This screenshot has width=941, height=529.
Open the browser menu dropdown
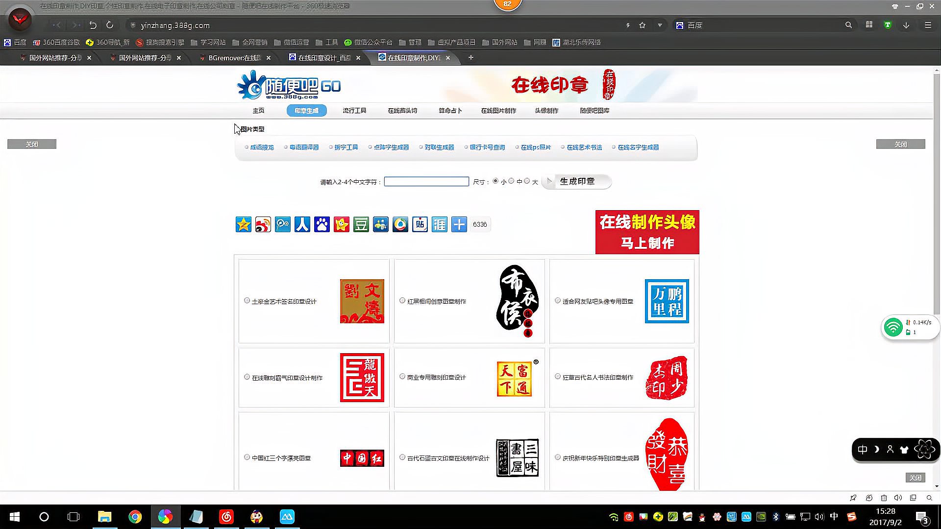click(928, 25)
